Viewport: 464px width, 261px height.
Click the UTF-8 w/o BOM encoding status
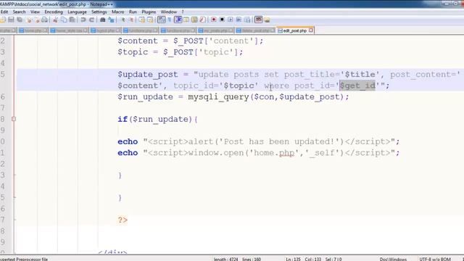coord(435,259)
